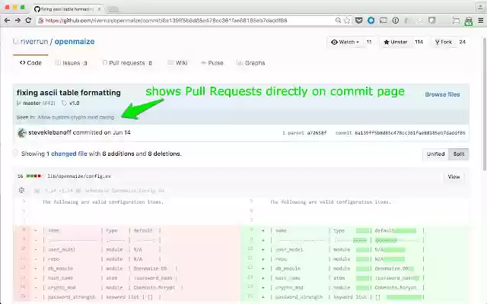Click steveklebanoff's avatar
This screenshot has width=487, height=304.
coord(22,133)
